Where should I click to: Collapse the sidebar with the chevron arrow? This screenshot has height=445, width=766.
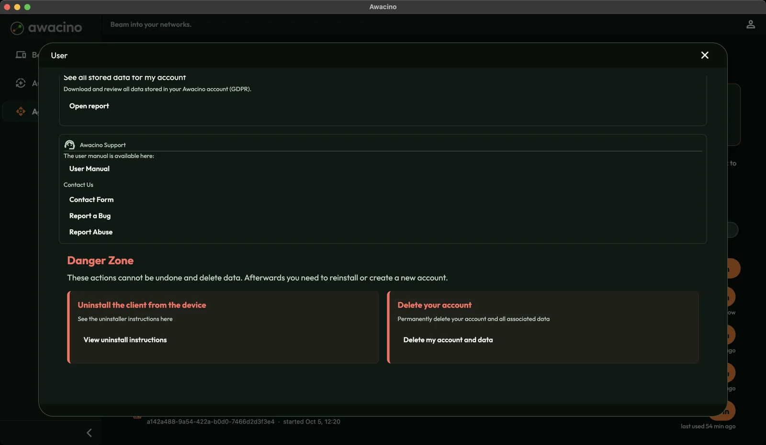(x=89, y=433)
